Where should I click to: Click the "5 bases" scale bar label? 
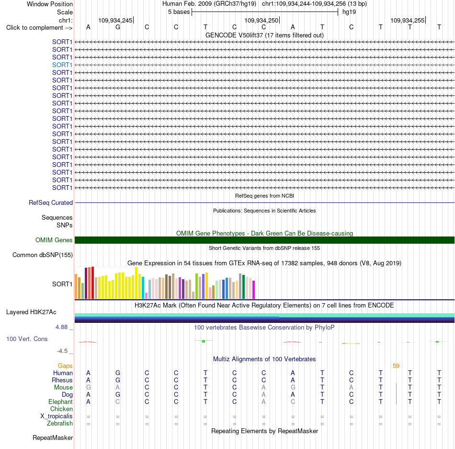[179, 12]
